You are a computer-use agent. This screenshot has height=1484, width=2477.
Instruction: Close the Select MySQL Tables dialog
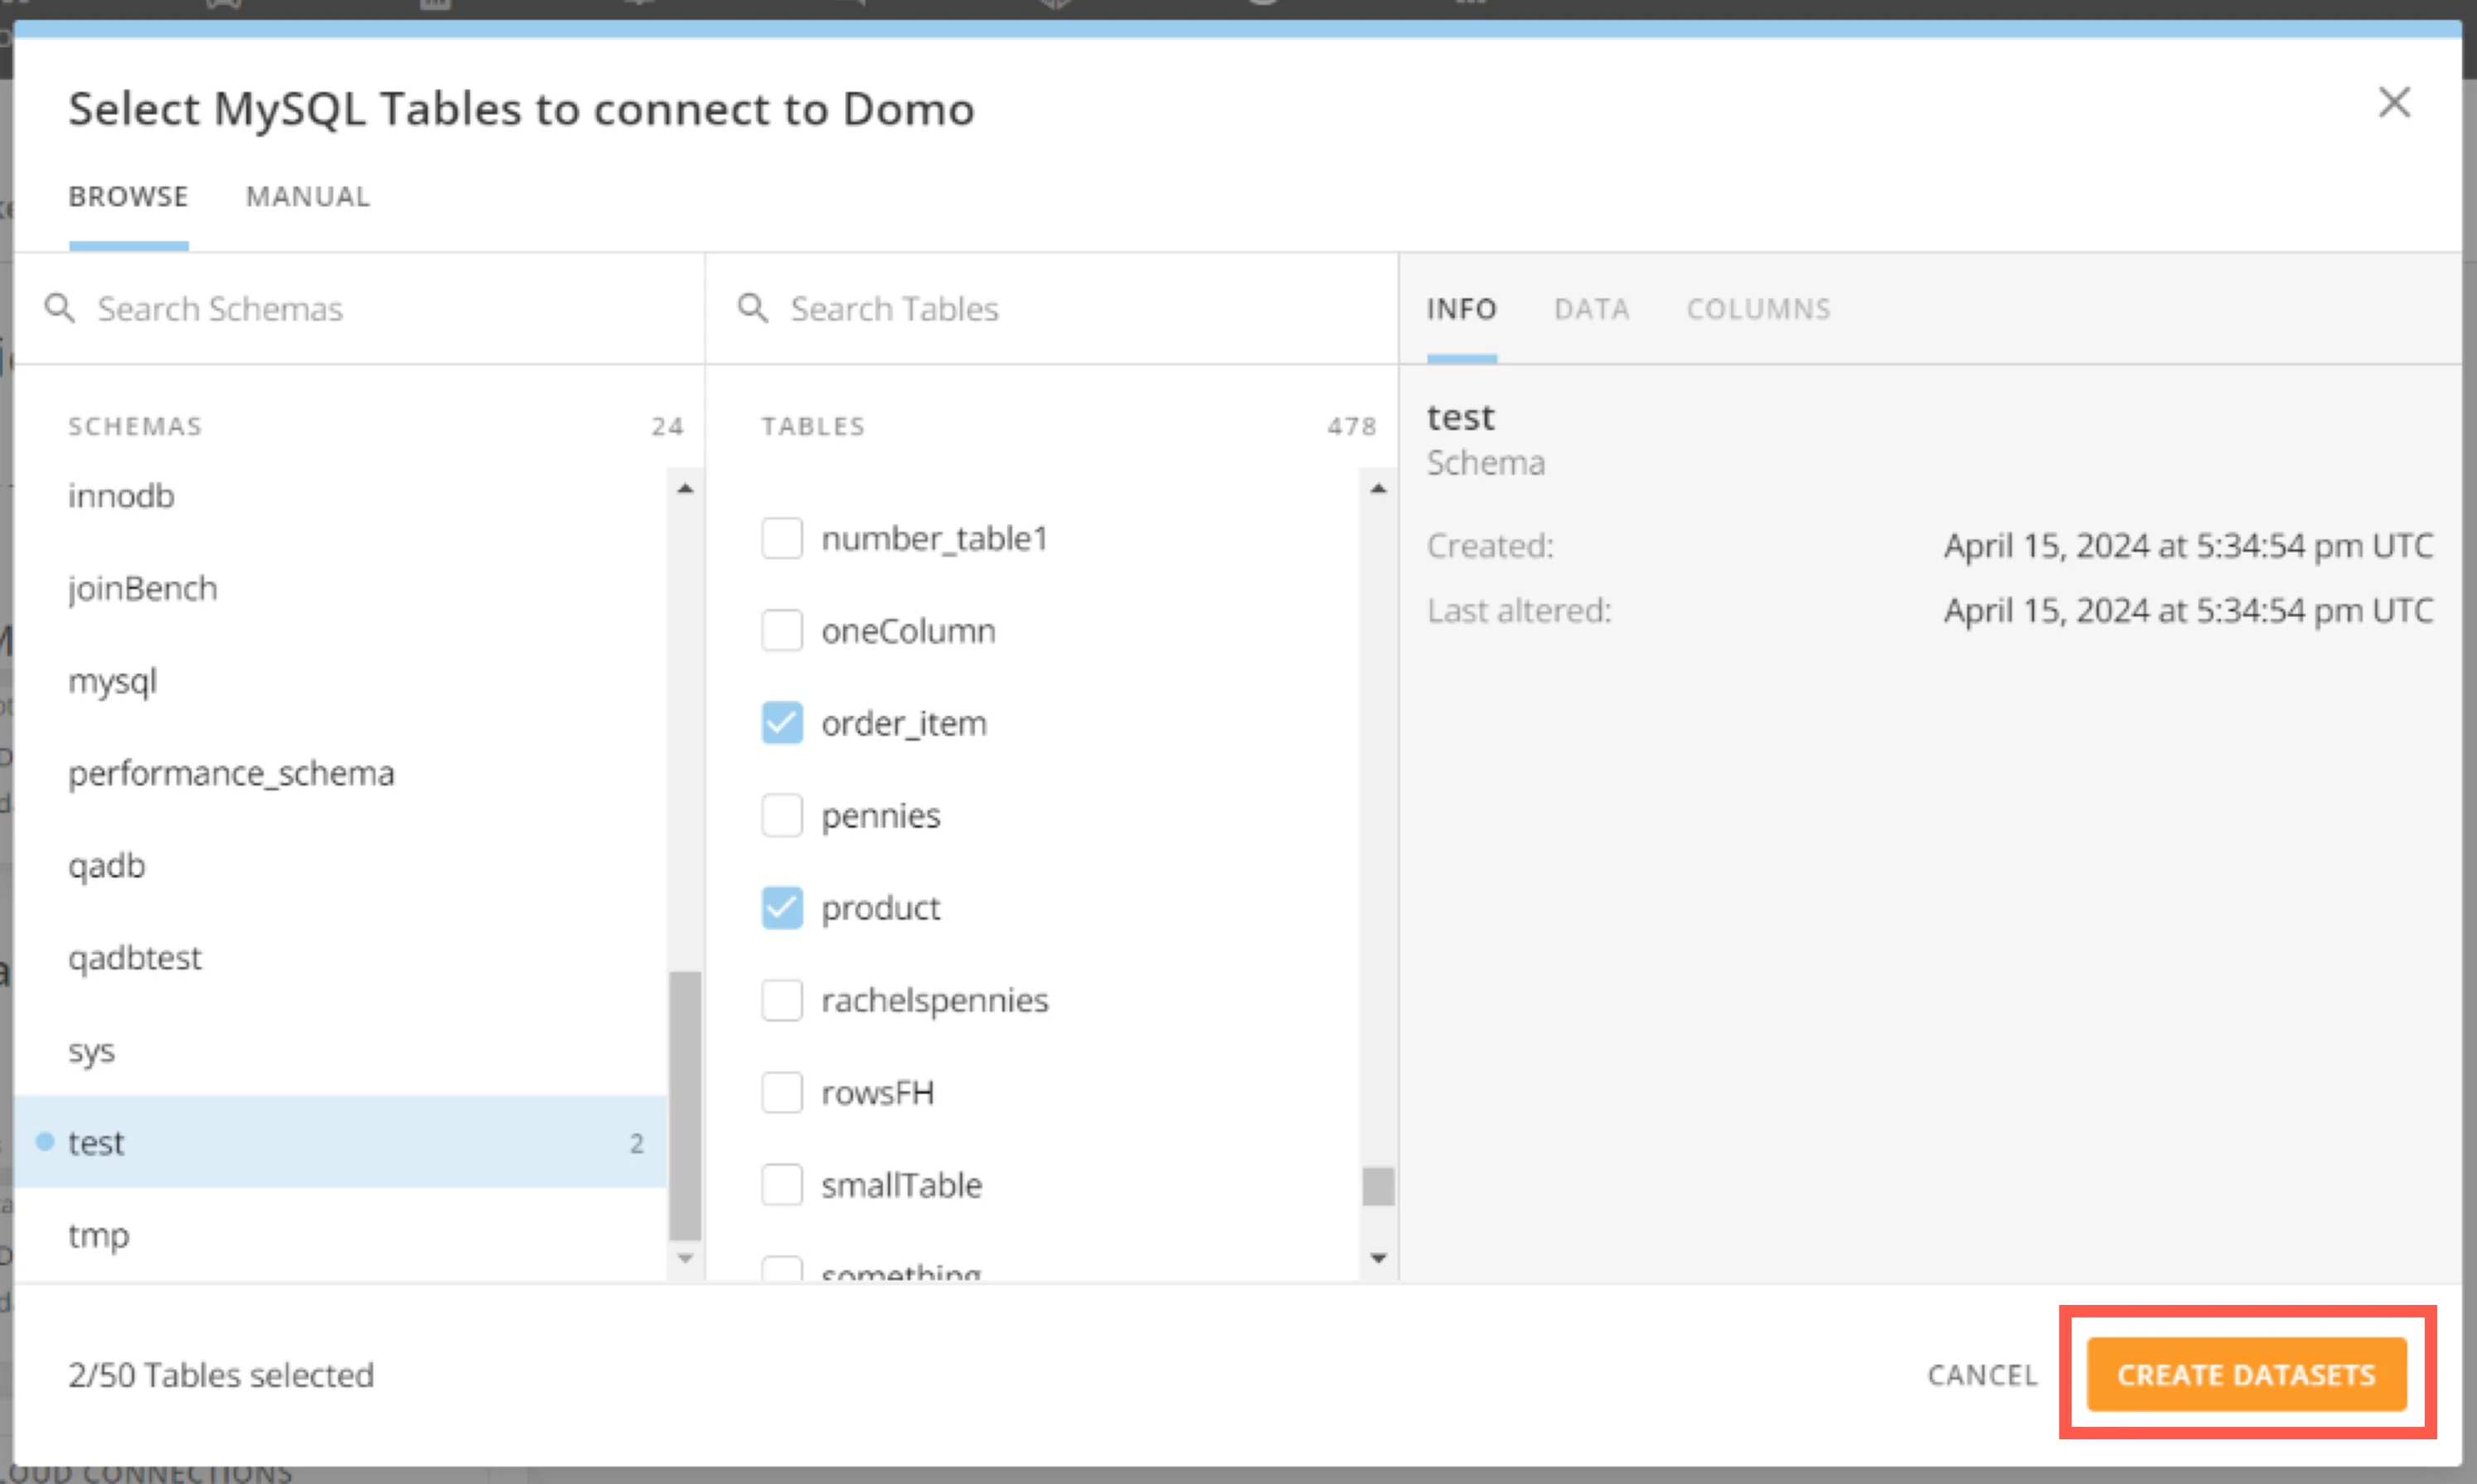point(2394,102)
